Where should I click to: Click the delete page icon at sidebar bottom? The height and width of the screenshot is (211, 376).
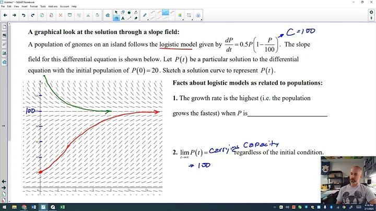pos(4,200)
